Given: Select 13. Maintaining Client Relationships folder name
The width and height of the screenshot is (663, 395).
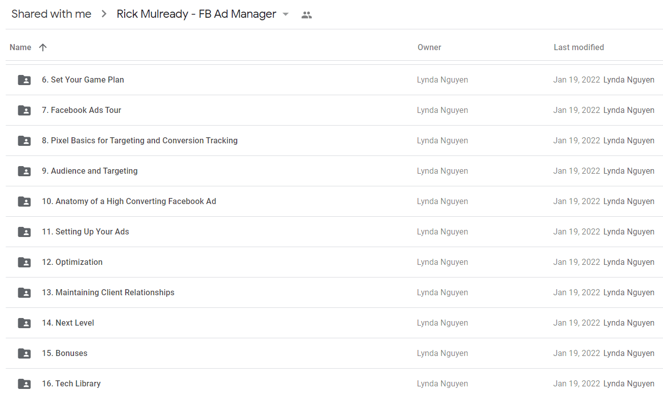Looking at the screenshot, I should 108,292.
